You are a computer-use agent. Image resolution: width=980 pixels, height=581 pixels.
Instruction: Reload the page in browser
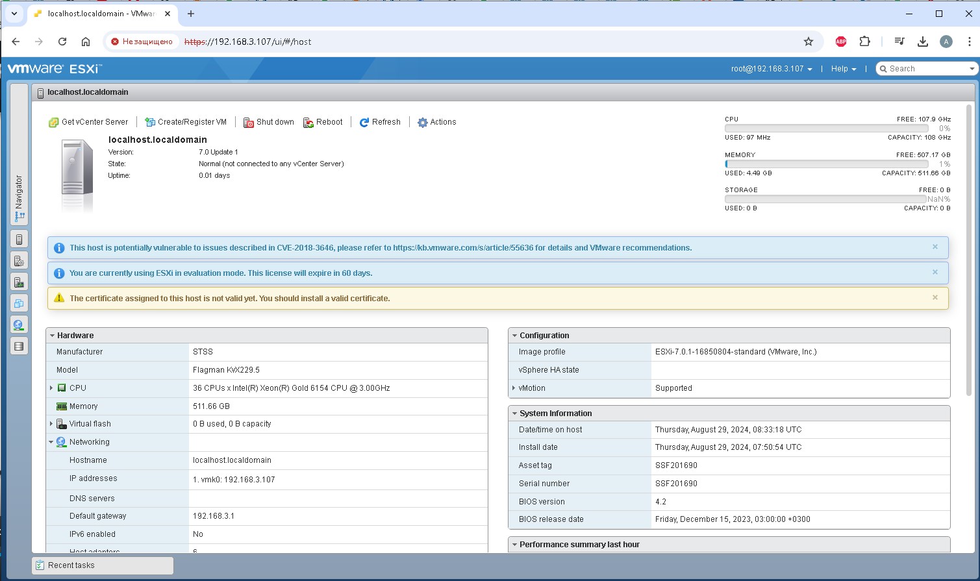pos(62,42)
